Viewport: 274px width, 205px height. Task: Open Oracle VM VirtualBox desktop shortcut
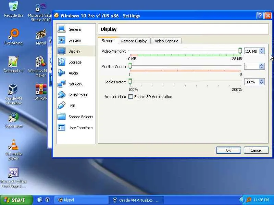click(x=13, y=89)
